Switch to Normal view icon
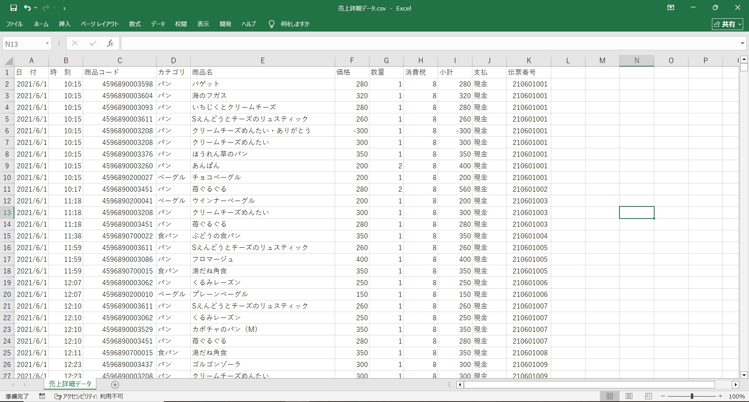Image resolution: width=749 pixels, height=402 pixels. coord(609,396)
